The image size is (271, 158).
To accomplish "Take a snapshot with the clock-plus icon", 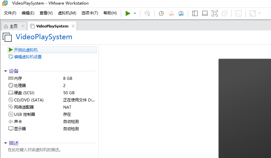I will (x=161, y=13).
